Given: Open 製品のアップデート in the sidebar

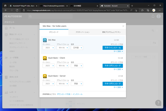Looking at the screenshot, I should [x=17, y=43].
